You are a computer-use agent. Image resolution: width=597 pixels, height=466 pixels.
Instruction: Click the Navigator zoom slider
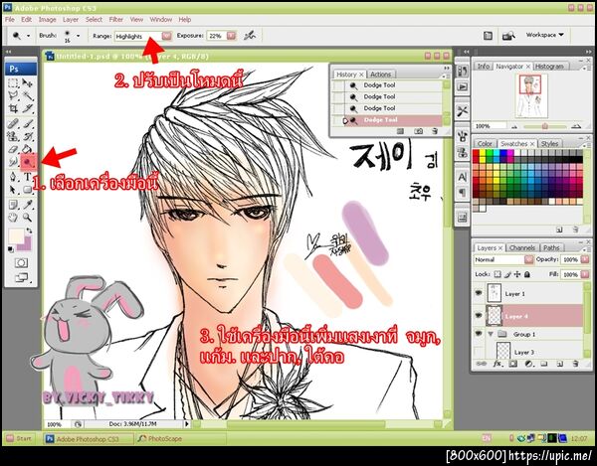pyautogui.click(x=545, y=126)
